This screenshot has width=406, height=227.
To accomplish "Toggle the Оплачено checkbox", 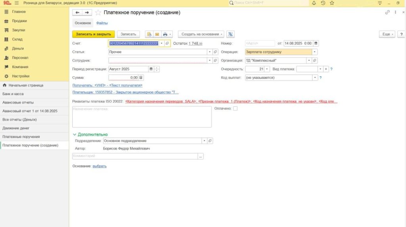I will [235, 108].
